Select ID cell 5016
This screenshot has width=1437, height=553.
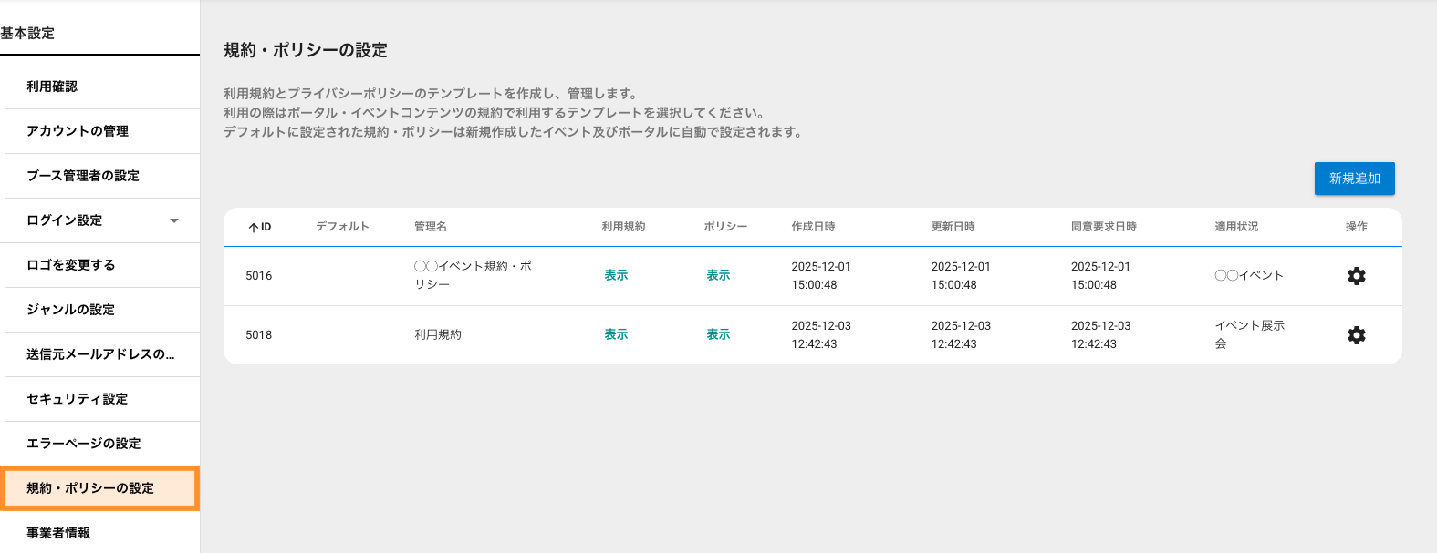click(x=259, y=276)
